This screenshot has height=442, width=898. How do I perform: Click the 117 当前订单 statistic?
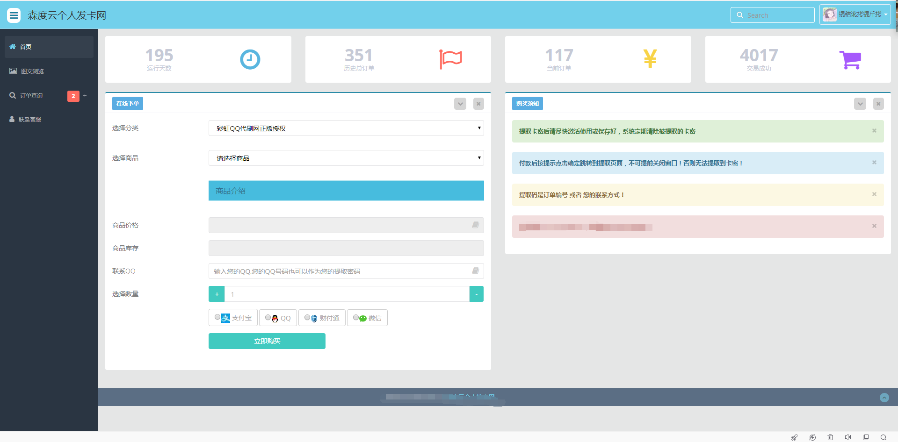(559, 59)
